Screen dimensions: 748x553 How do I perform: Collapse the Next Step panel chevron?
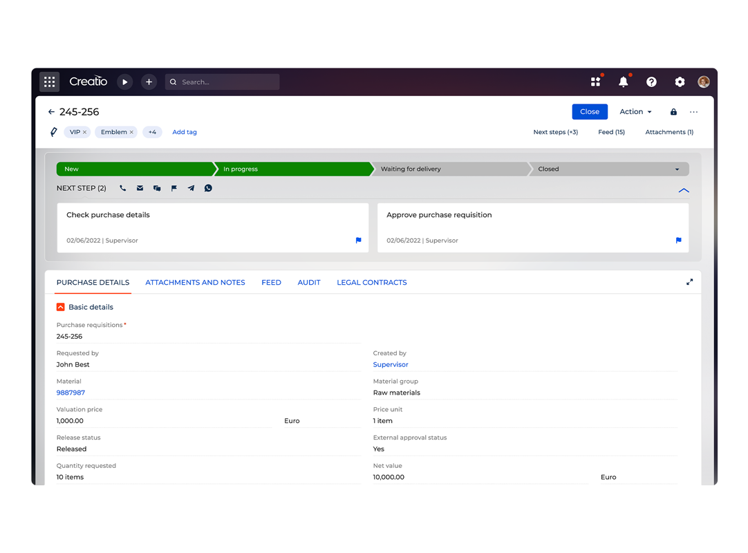[684, 190]
